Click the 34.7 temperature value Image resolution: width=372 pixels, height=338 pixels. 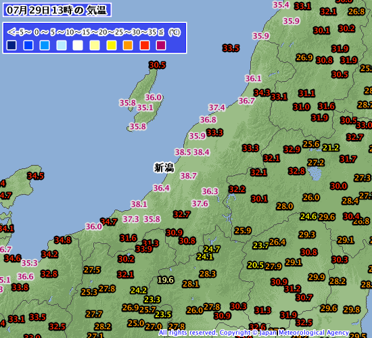(x=109, y=222)
